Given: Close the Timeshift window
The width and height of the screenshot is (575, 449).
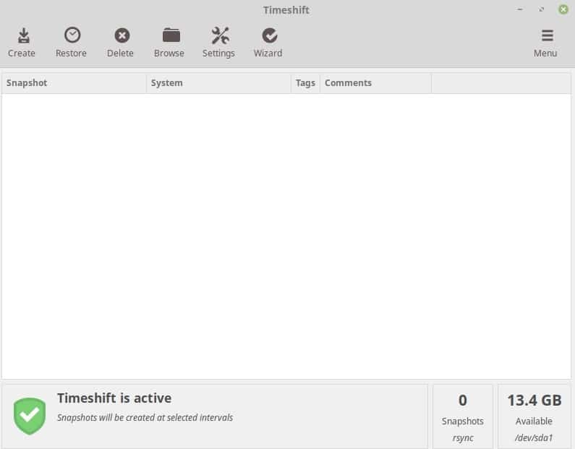Looking at the screenshot, I should click(563, 9).
